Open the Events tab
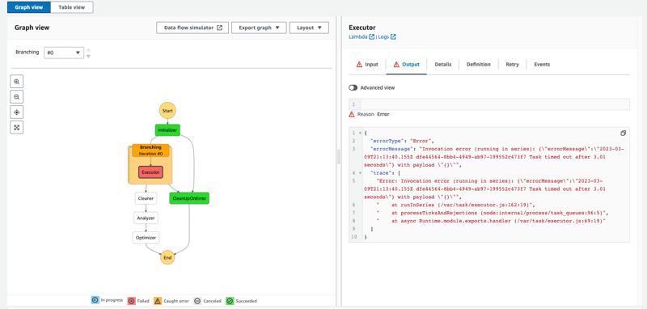Viewport: 647px width, 309px height. tap(542, 65)
